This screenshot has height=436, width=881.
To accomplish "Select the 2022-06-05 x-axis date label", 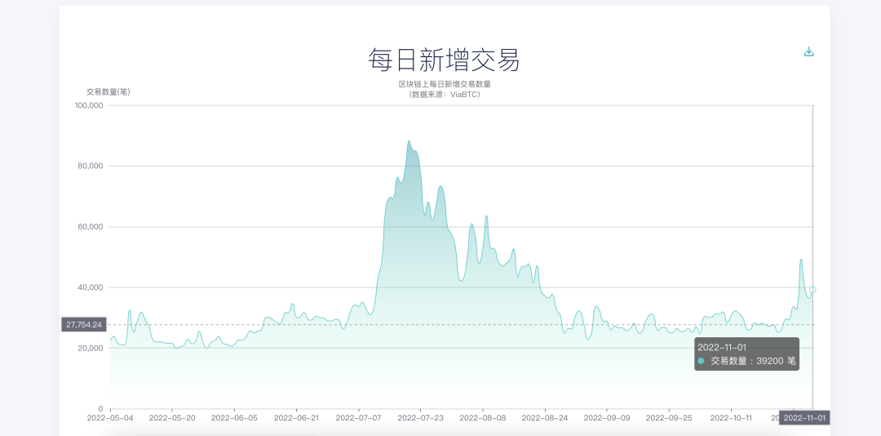I will 234,417.
